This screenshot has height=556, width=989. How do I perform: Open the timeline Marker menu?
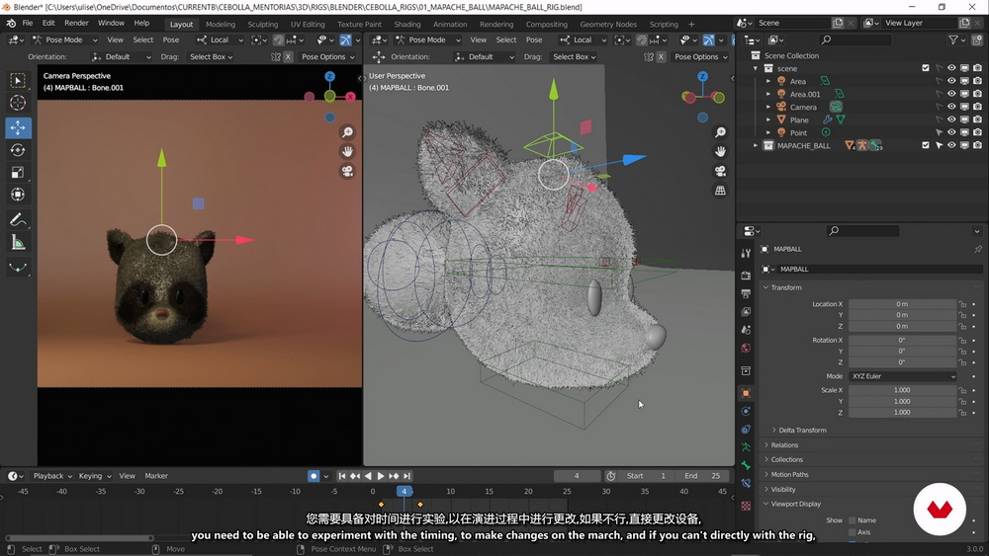156,476
